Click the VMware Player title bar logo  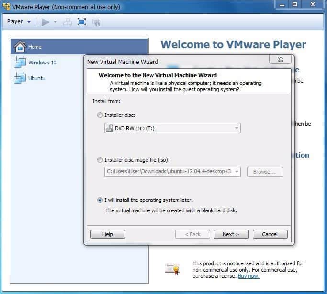7,7
